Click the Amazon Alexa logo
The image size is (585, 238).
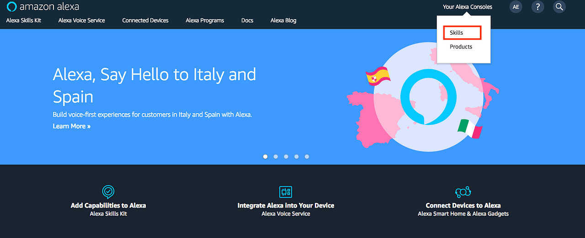tap(43, 7)
